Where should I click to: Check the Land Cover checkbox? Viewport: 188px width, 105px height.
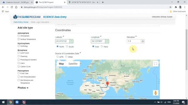point(19,53)
